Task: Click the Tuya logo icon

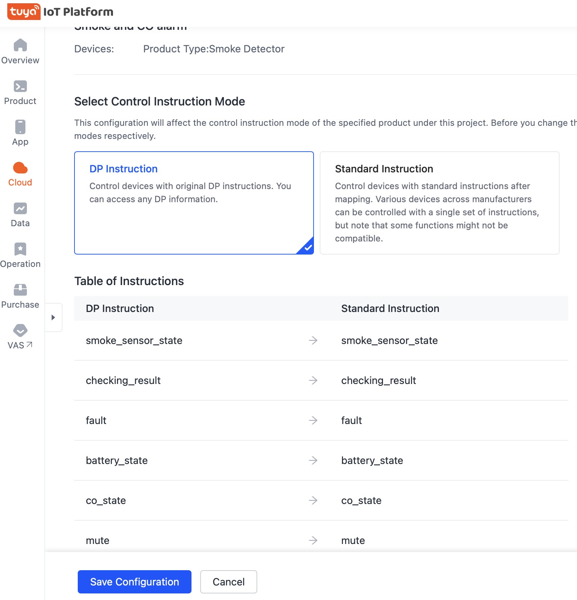Action: 24,12
